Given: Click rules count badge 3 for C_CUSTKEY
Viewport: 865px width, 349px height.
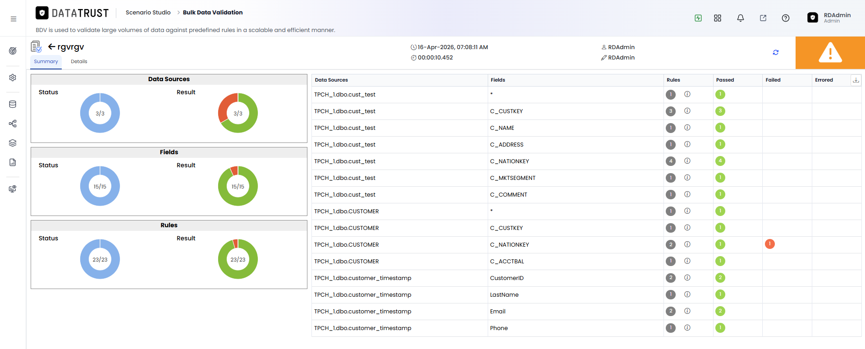Looking at the screenshot, I should [671, 111].
